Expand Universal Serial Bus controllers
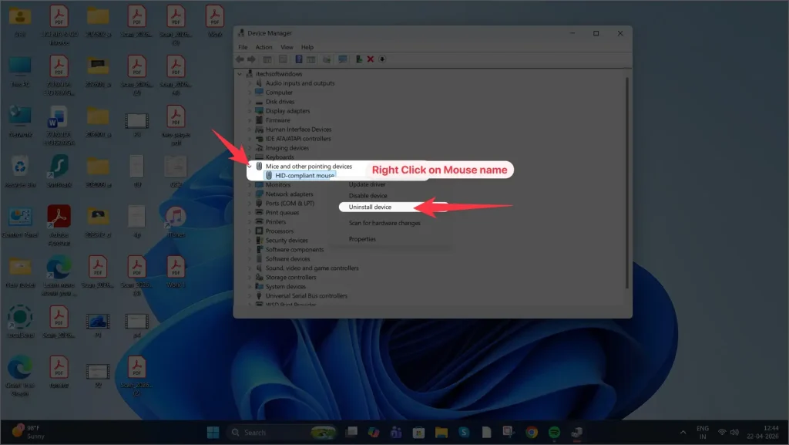Image resolution: width=789 pixels, height=445 pixels. coord(249,295)
